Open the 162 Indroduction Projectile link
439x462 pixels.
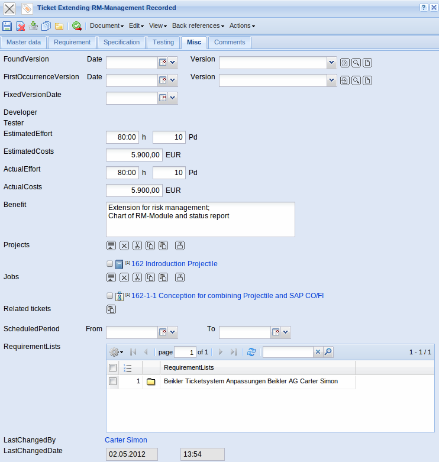[x=174, y=264]
